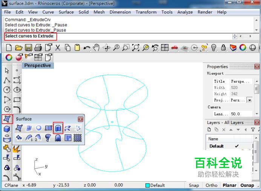The width and height of the screenshot is (261, 191).
Task: Close the Layers panel
Action: tap(257, 122)
